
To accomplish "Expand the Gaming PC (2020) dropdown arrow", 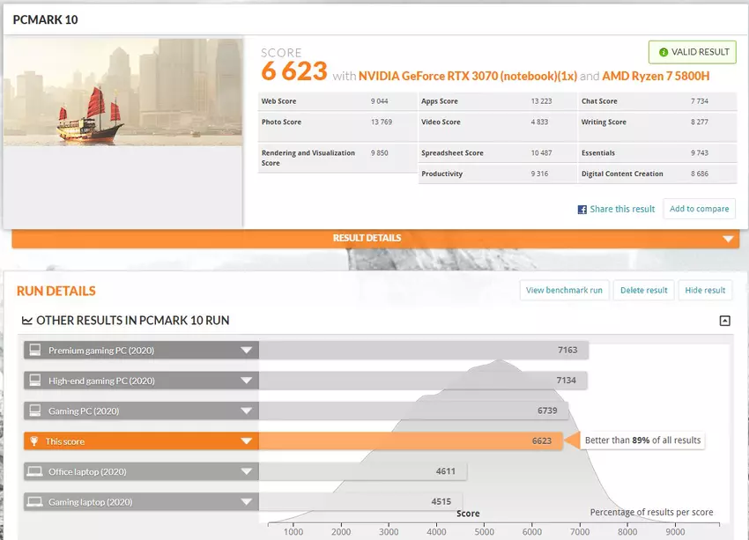I will [247, 411].
